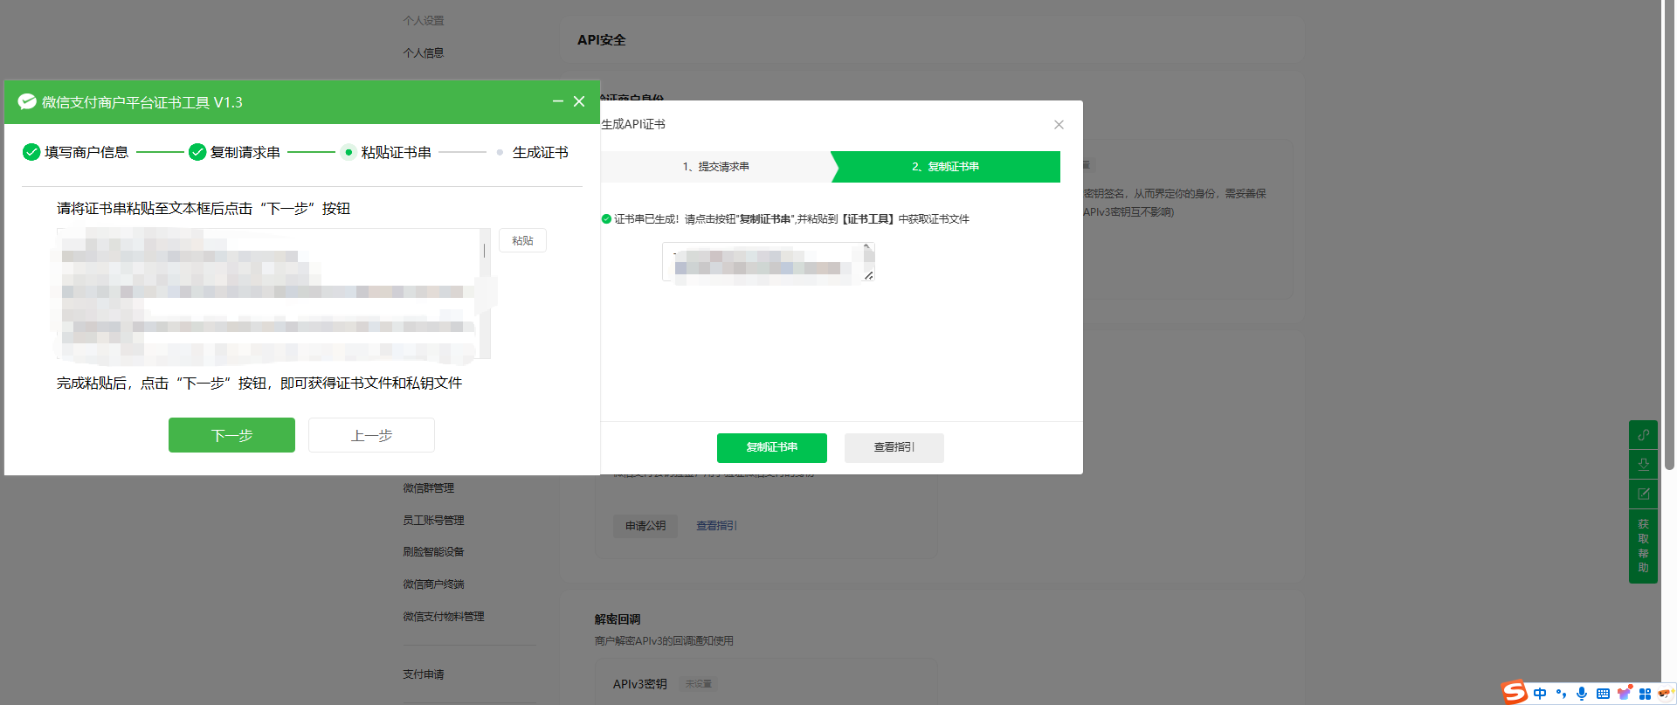Close the 生成API证书 dialog
The height and width of the screenshot is (705, 1677).
(x=1059, y=125)
